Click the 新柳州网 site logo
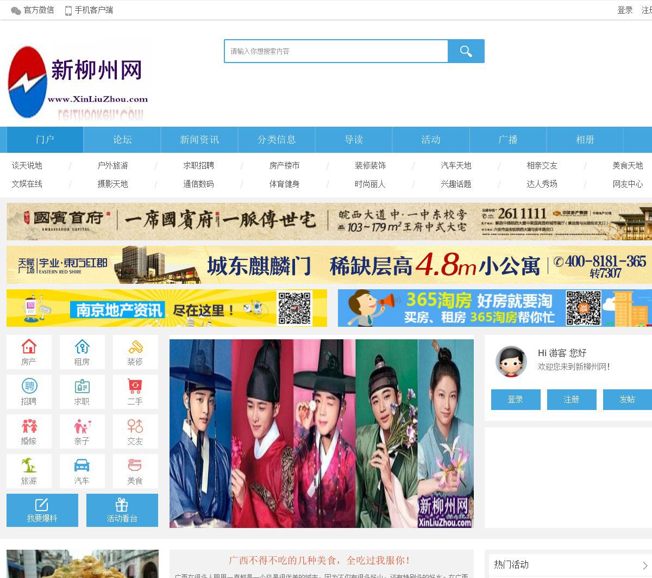Image resolution: width=652 pixels, height=578 pixels. 78,83
